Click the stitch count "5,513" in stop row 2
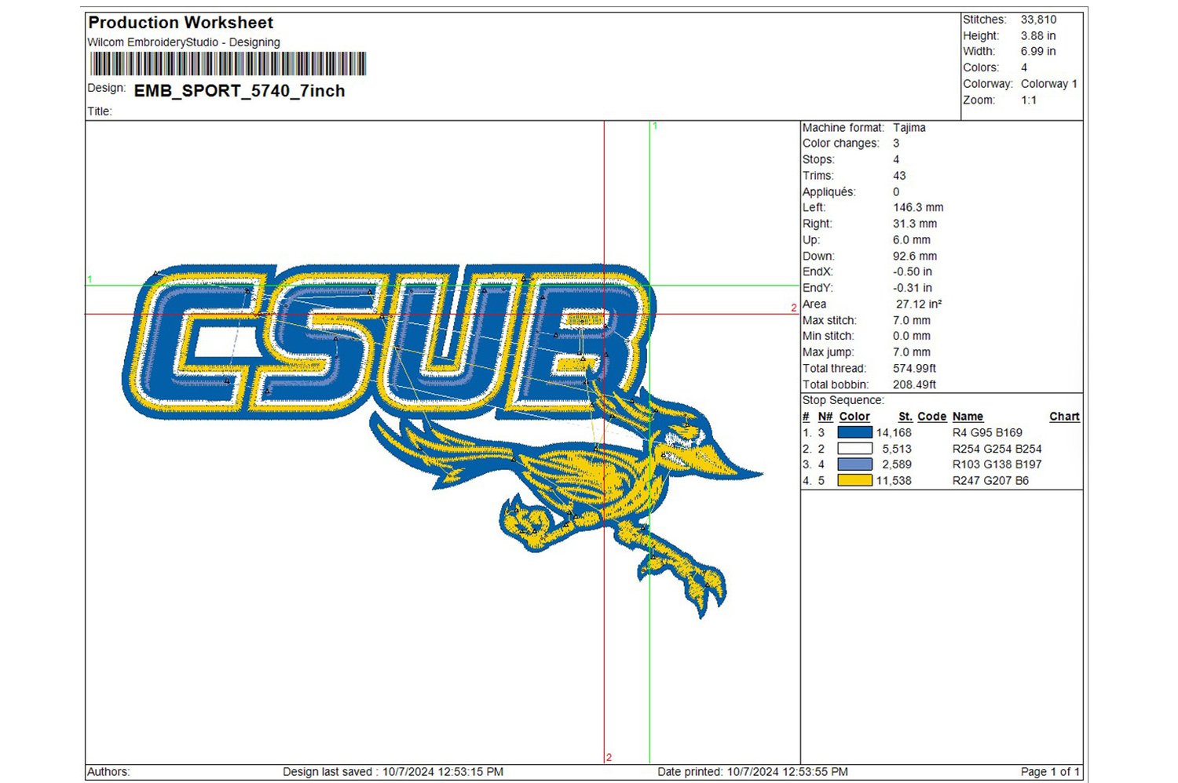This screenshot has height=783, width=1178. pos(897,450)
